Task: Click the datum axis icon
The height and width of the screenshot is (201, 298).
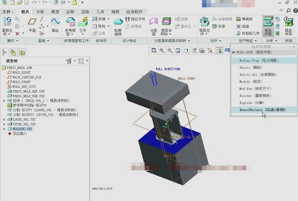Action: click(42, 19)
